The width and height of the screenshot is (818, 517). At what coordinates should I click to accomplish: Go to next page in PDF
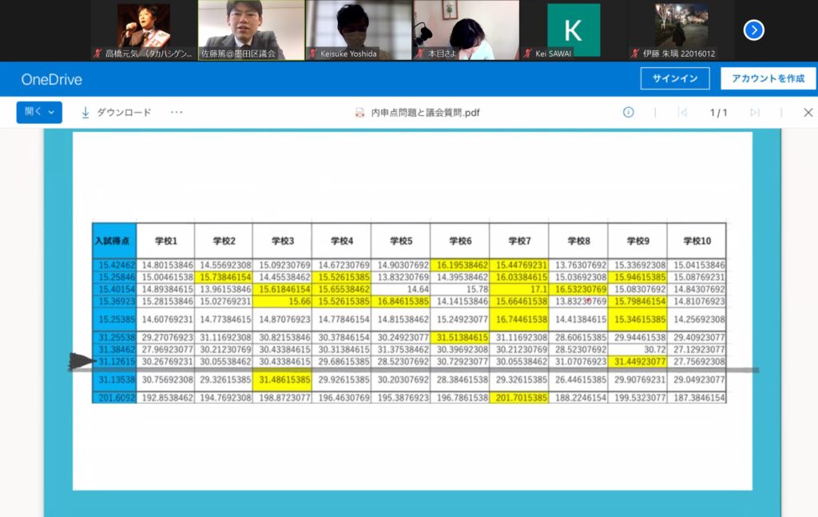click(x=754, y=113)
